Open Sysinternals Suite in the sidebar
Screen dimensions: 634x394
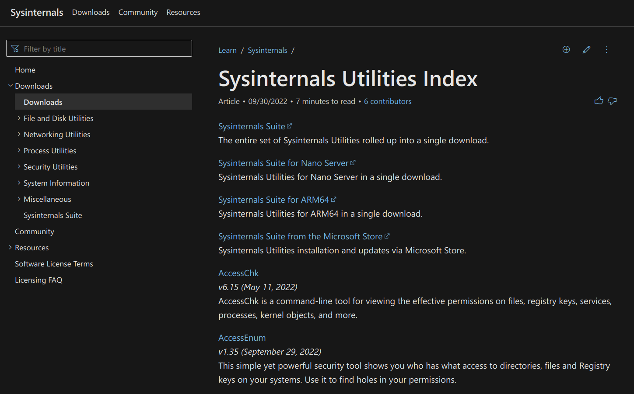tap(53, 215)
